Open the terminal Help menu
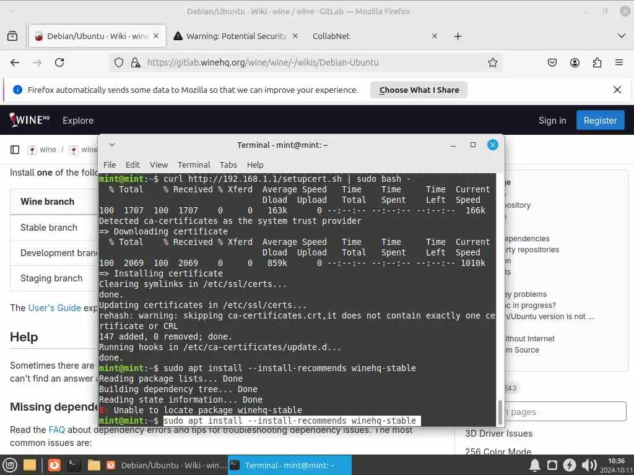The height and width of the screenshot is (475, 634). tap(255, 165)
